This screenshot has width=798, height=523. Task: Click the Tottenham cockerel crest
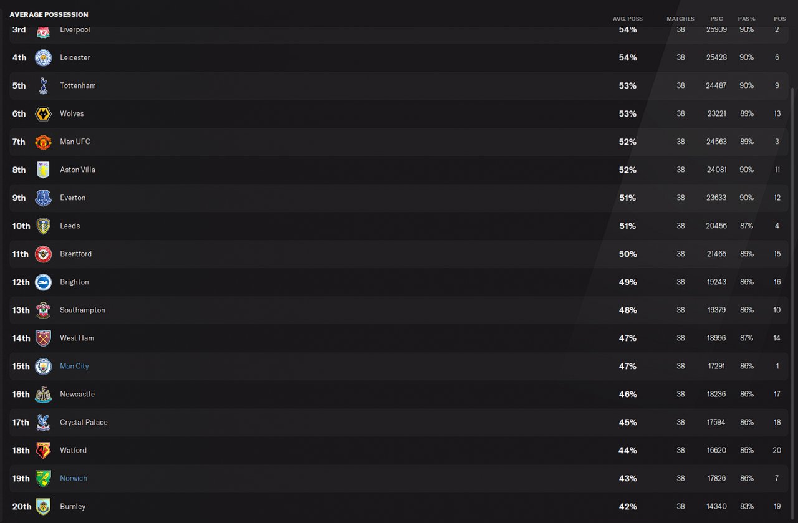click(x=43, y=85)
